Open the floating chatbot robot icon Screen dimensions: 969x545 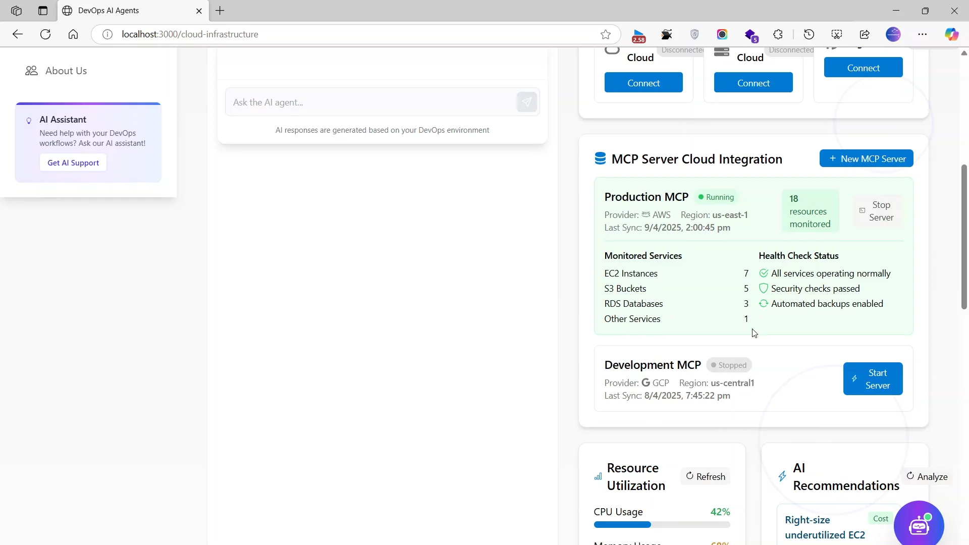coord(919,525)
